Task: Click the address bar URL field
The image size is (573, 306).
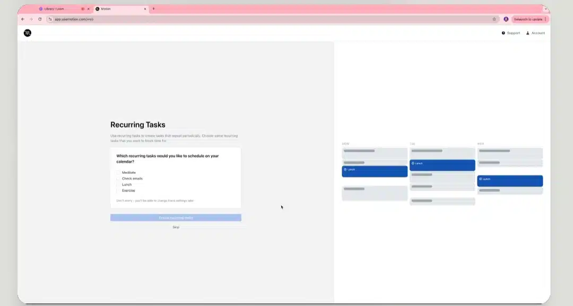Action: 271,19
